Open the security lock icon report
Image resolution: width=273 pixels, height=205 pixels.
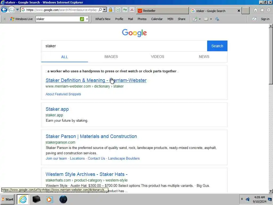tap(110, 10)
